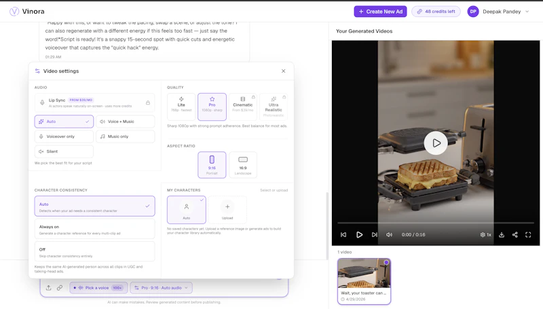This screenshot has height=309, width=543.
Task: Click the Your Generated Videos heading
Action: pos(364,31)
